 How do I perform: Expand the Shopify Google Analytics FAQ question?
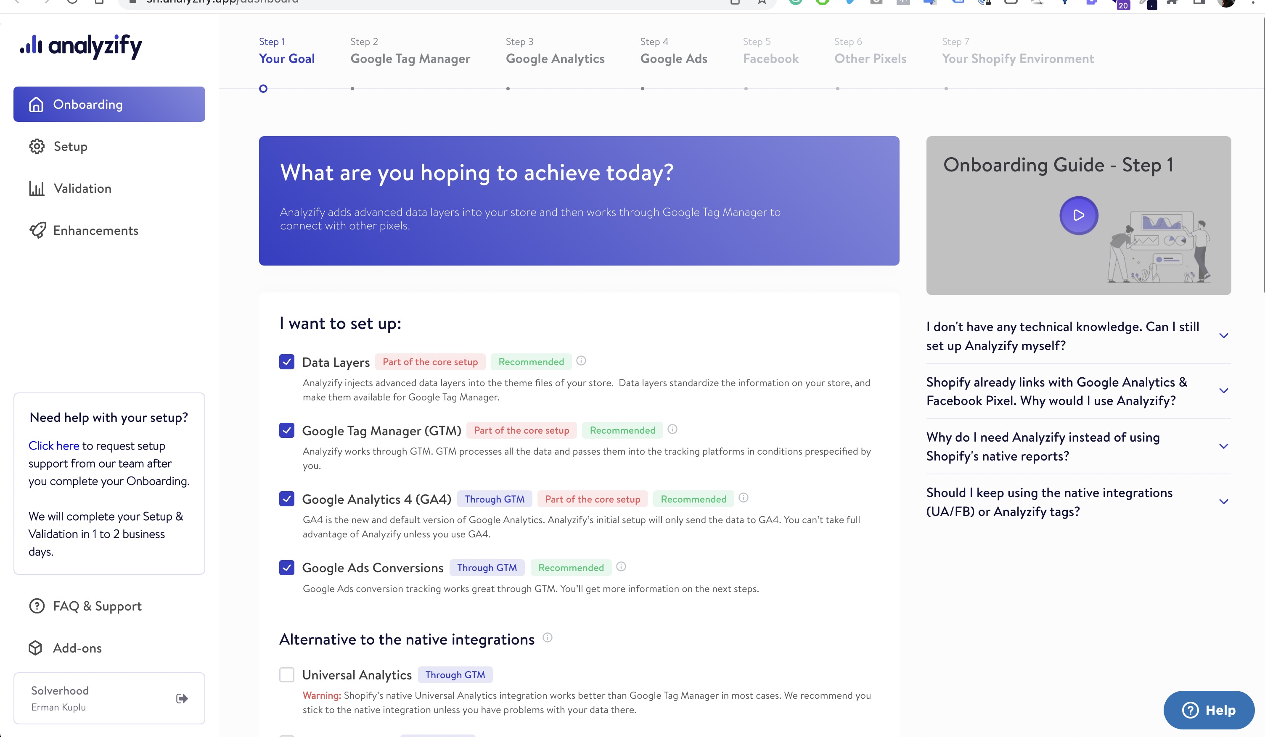(1224, 391)
